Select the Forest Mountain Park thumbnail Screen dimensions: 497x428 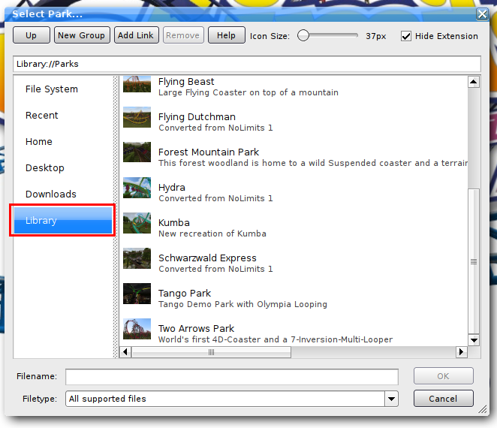tap(137, 152)
